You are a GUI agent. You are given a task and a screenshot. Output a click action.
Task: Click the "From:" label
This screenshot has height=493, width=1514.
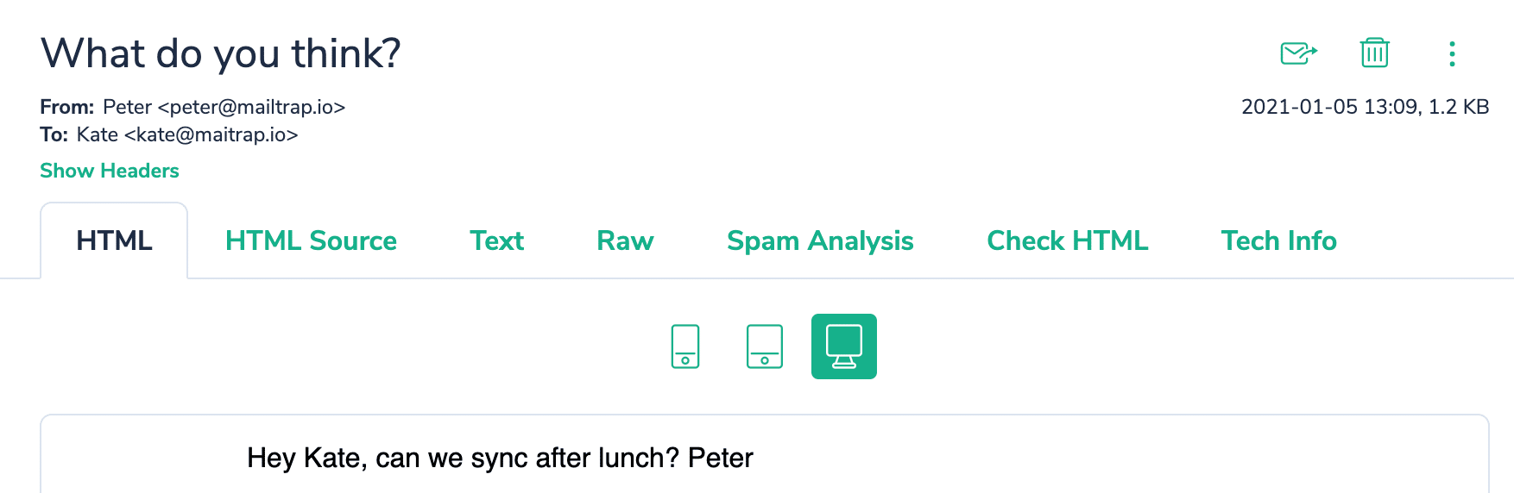[x=66, y=107]
